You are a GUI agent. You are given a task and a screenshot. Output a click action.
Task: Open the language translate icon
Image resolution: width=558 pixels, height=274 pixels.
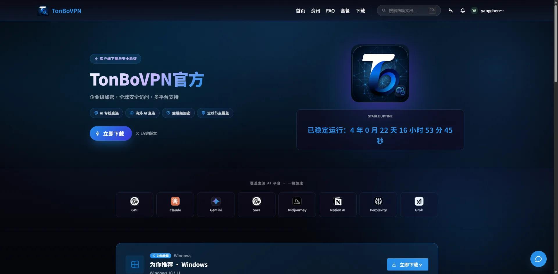tap(450, 10)
